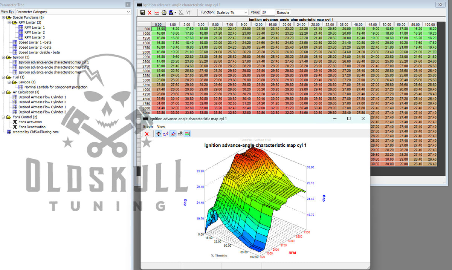Viewport: 452px width, 270px height.
Task: Click the red X cancel icon in table toolbar
Action: click(150, 12)
